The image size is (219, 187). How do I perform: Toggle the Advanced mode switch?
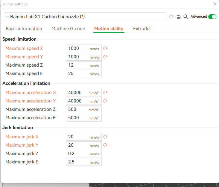click(212, 17)
